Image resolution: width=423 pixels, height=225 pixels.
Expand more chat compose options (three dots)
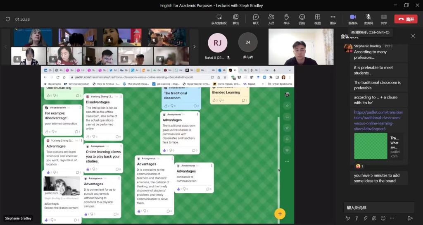point(392,218)
